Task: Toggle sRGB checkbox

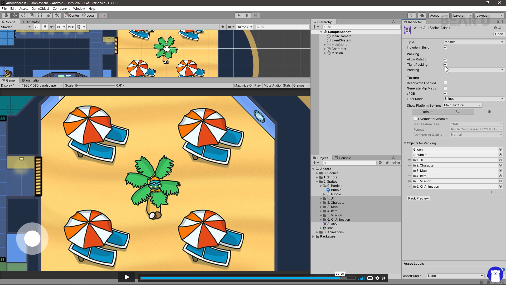Action: click(445, 94)
